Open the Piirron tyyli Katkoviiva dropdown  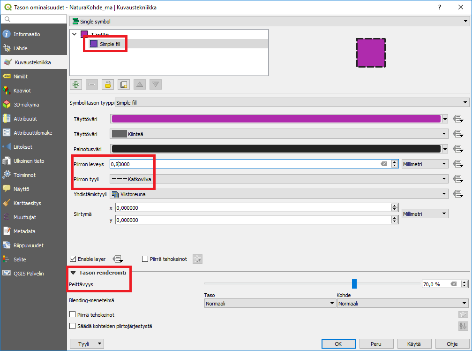pyautogui.click(x=278, y=179)
